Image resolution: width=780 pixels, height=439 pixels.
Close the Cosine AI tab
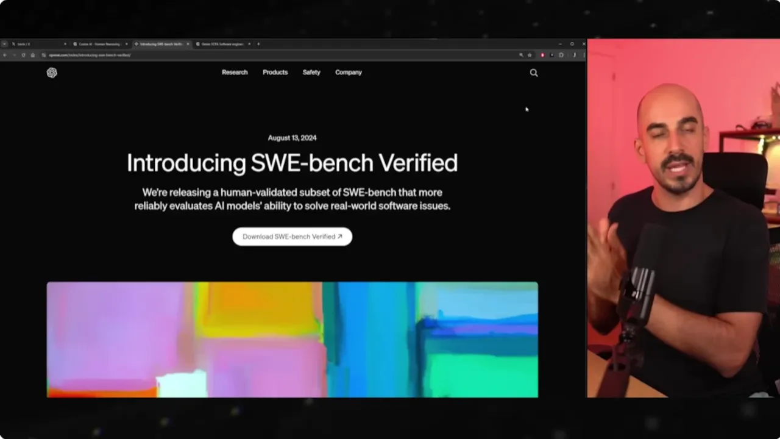[127, 44]
